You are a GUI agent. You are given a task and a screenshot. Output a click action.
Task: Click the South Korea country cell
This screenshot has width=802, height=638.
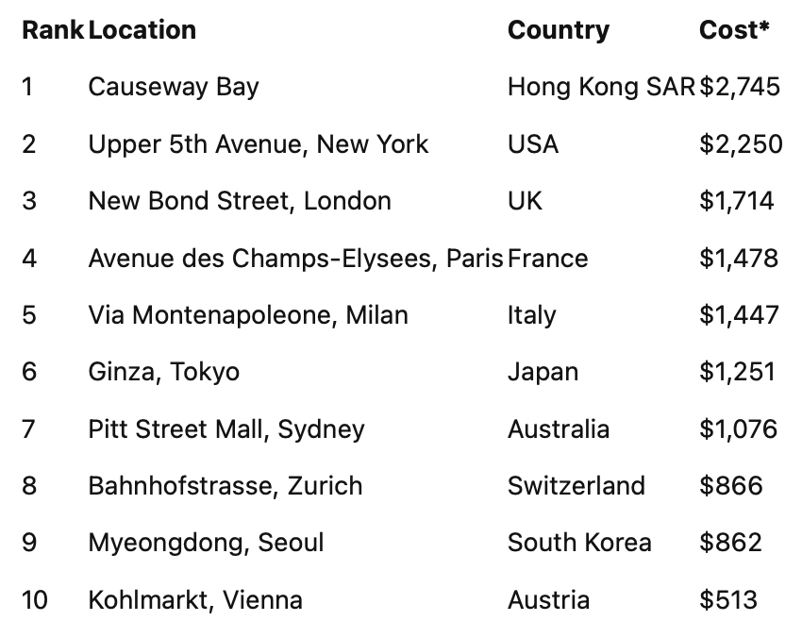(579, 543)
